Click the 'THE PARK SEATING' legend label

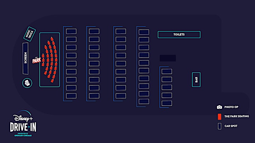coord(237,116)
